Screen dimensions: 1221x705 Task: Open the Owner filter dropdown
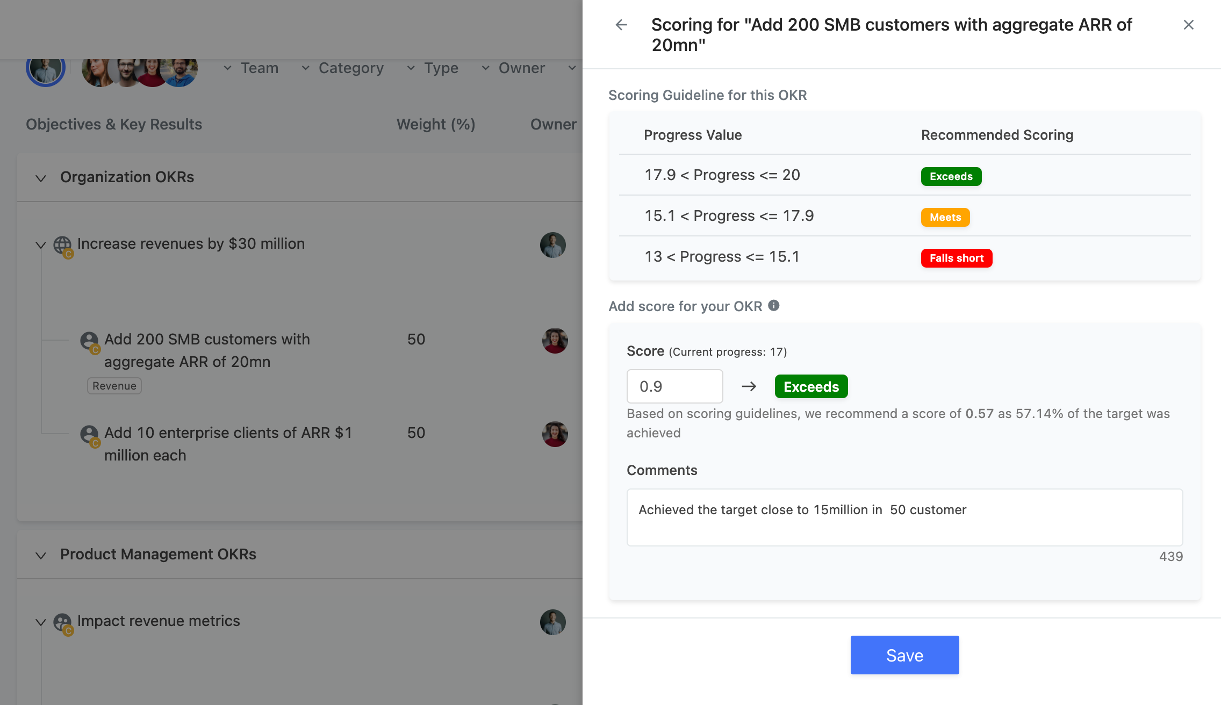click(x=513, y=68)
